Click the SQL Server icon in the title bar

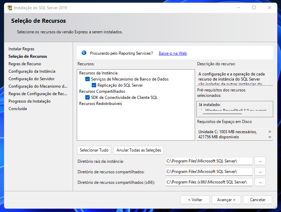click(x=10, y=7)
